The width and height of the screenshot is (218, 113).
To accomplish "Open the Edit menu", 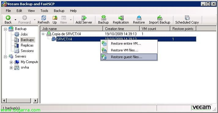I will point(19,11).
